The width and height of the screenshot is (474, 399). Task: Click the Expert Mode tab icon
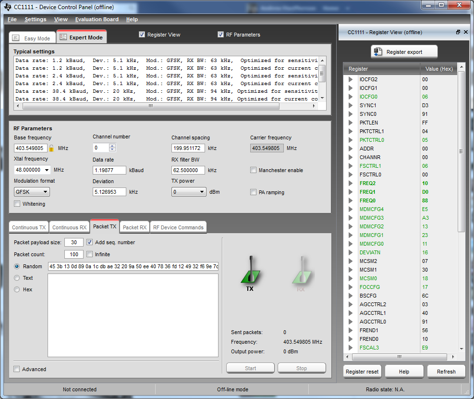coord(63,37)
